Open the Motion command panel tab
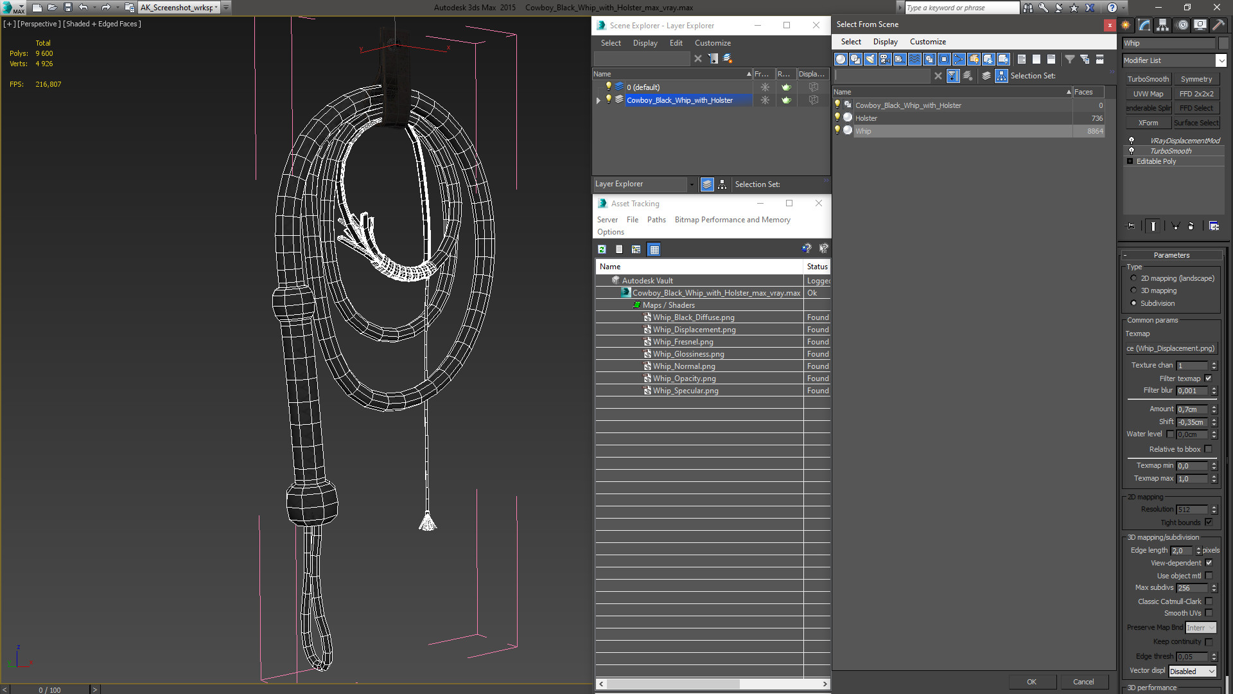The width and height of the screenshot is (1233, 694). click(x=1182, y=25)
